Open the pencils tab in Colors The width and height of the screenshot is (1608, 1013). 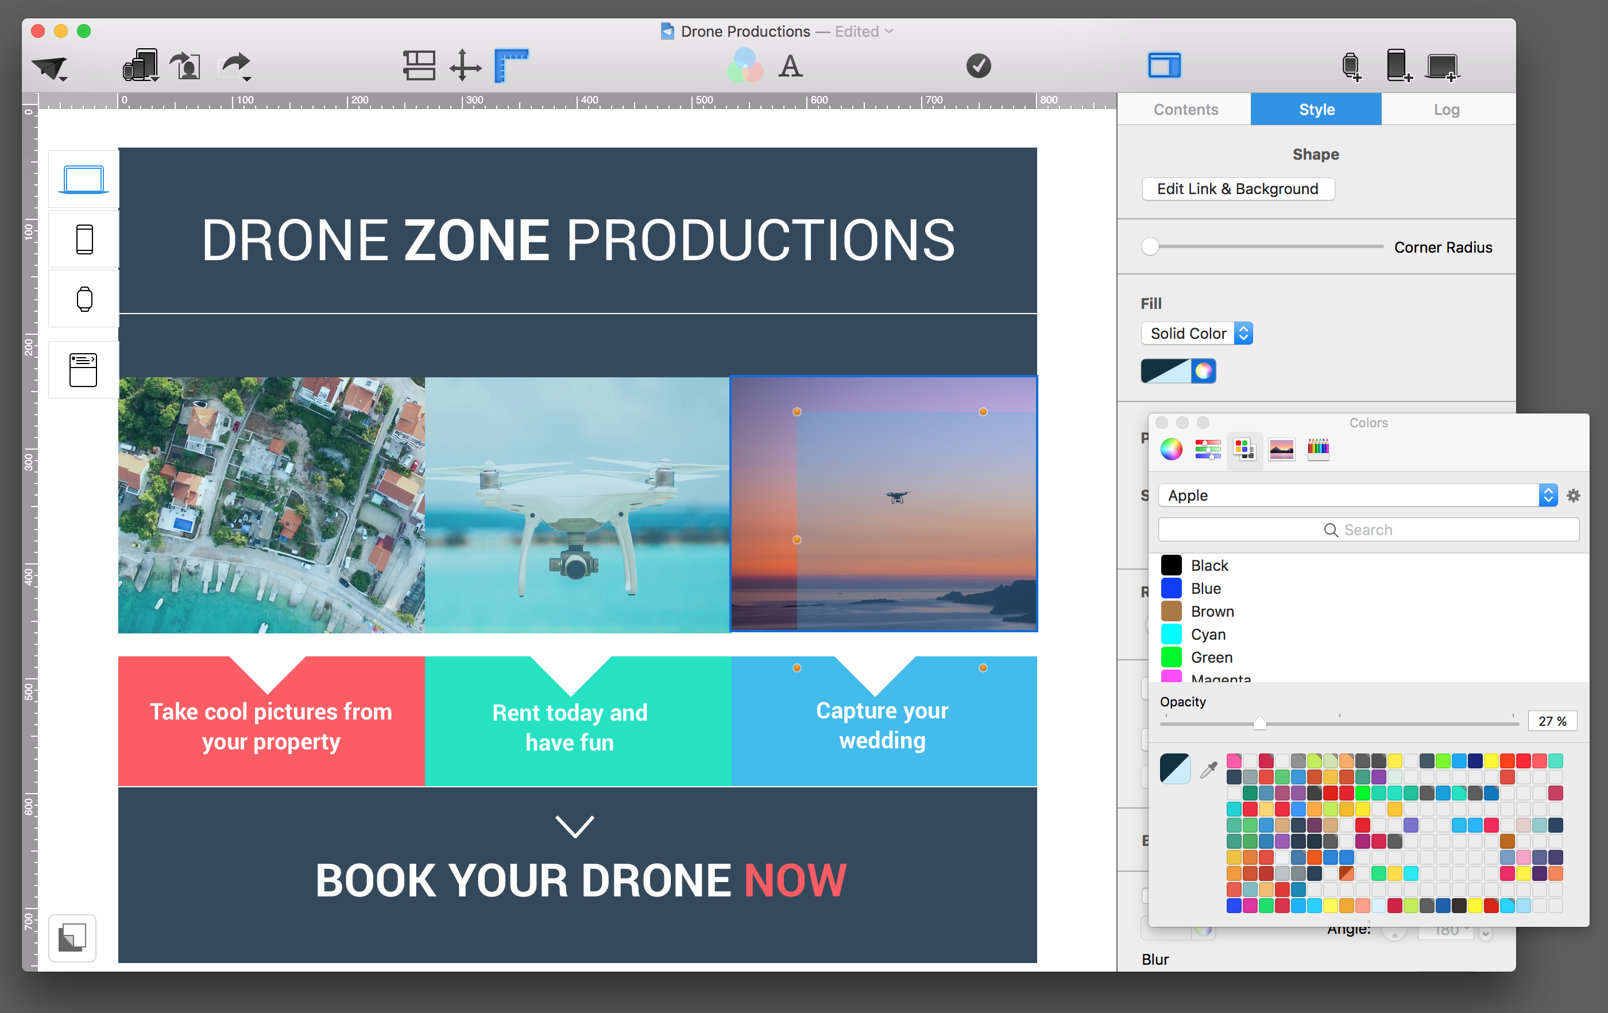[x=1318, y=450]
